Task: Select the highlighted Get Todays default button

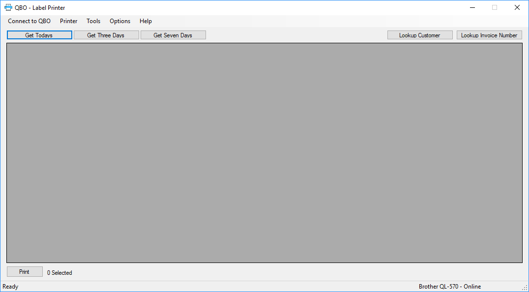Action: point(39,34)
